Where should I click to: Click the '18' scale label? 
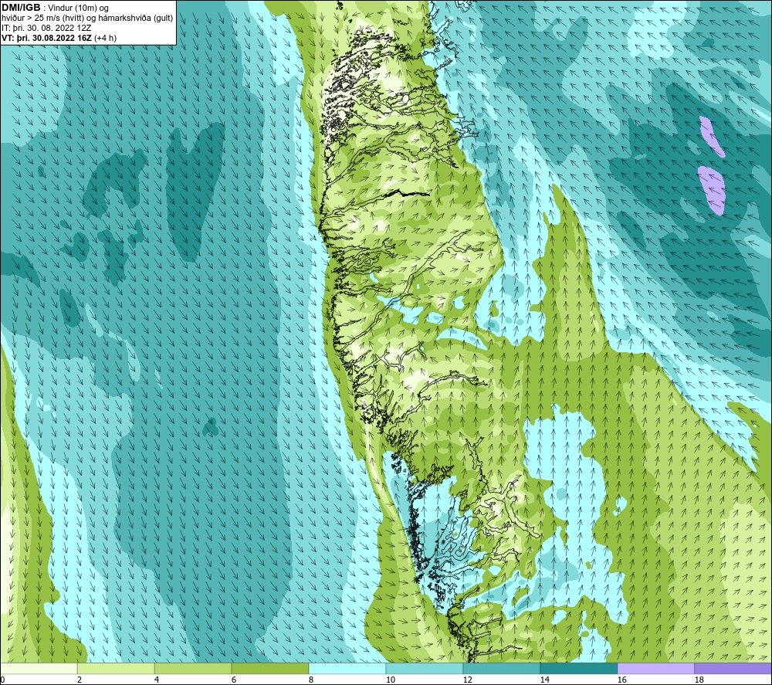699,680
